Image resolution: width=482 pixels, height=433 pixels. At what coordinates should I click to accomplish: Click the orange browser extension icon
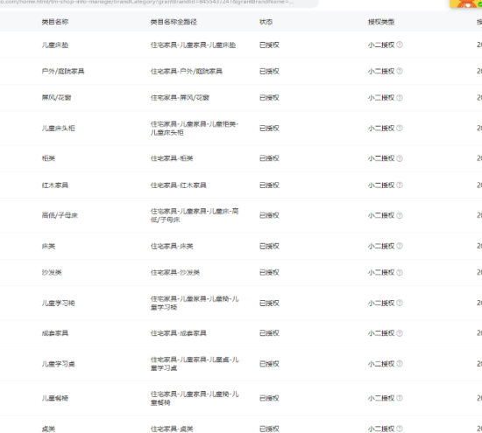coord(466,3)
